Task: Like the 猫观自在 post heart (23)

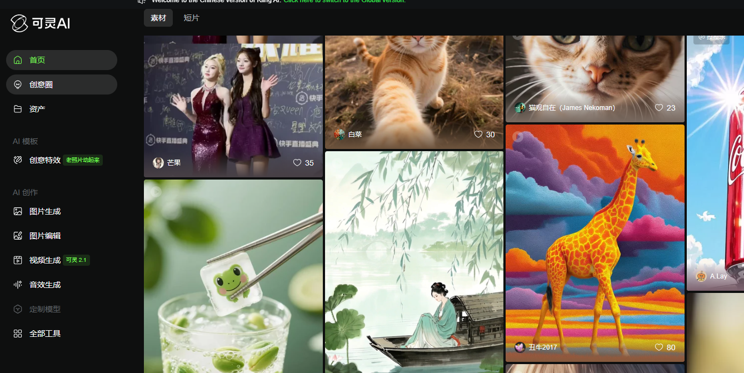Action: click(x=659, y=108)
